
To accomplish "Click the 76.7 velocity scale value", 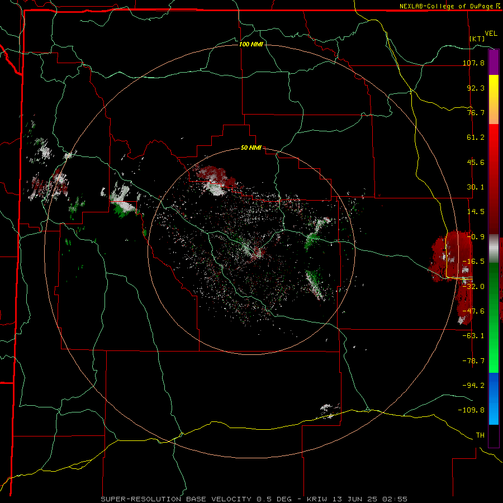I will pyautogui.click(x=476, y=112).
